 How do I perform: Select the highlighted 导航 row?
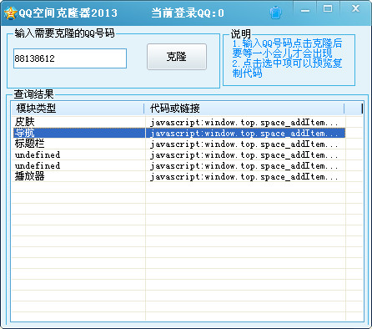(x=179, y=133)
